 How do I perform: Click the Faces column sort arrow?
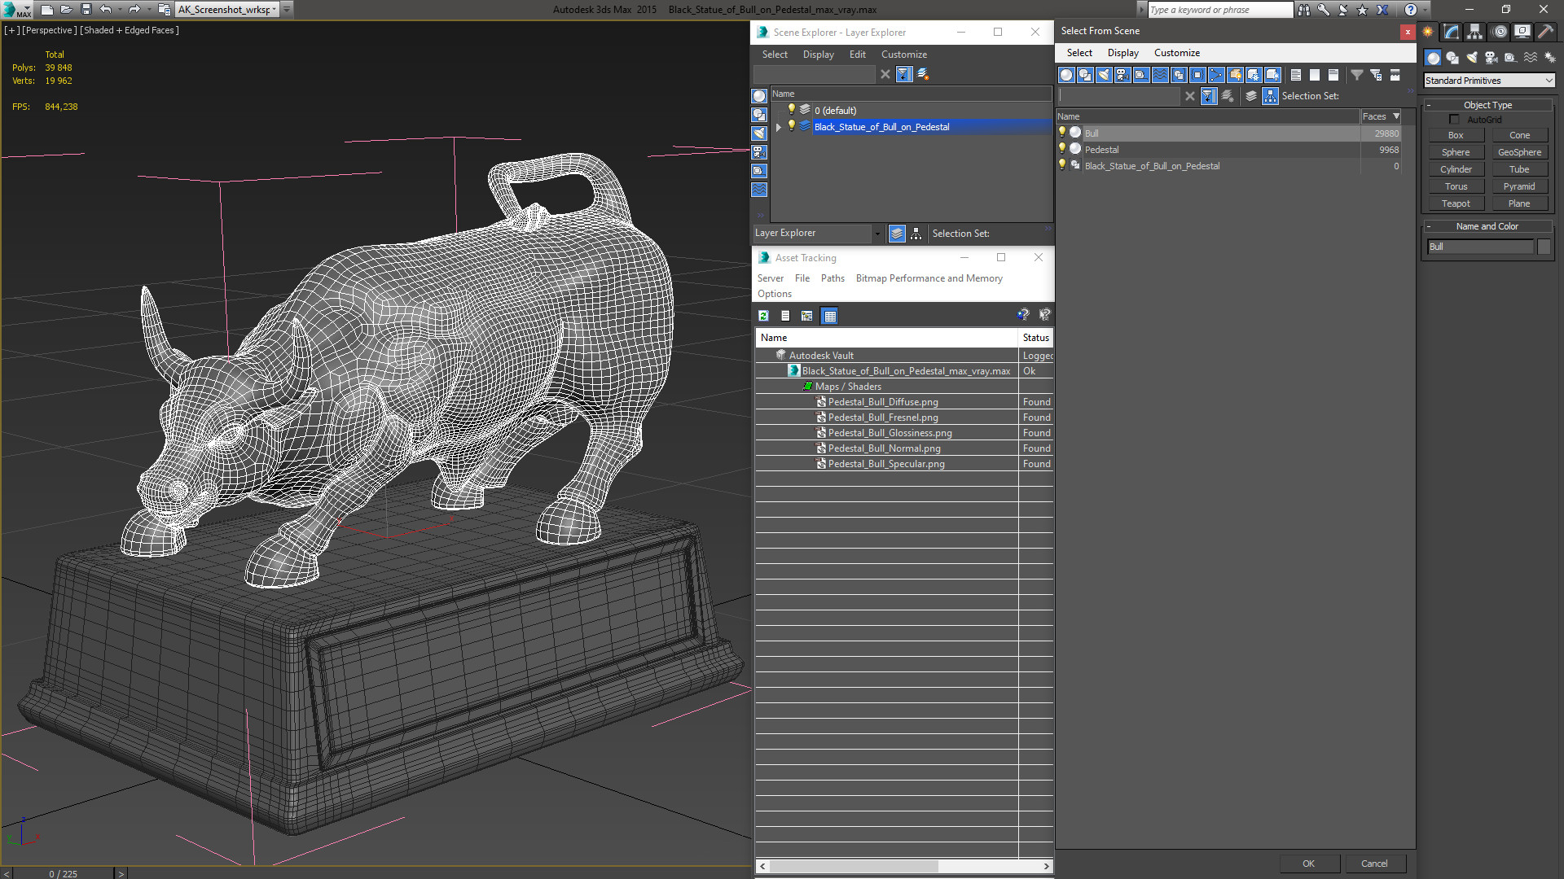click(x=1396, y=116)
